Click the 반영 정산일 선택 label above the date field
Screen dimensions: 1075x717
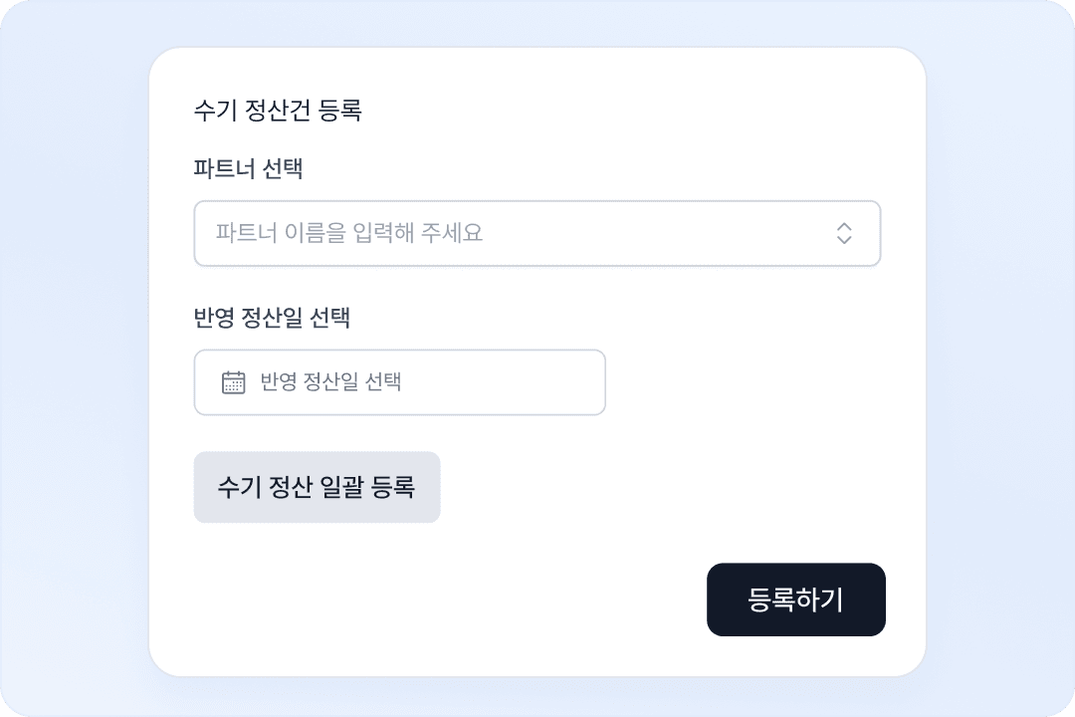[x=272, y=317]
